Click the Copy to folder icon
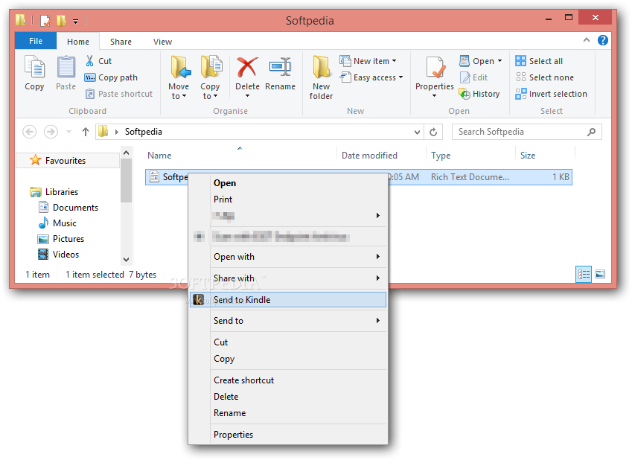The width and height of the screenshot is (632, 460). (211, 67)
